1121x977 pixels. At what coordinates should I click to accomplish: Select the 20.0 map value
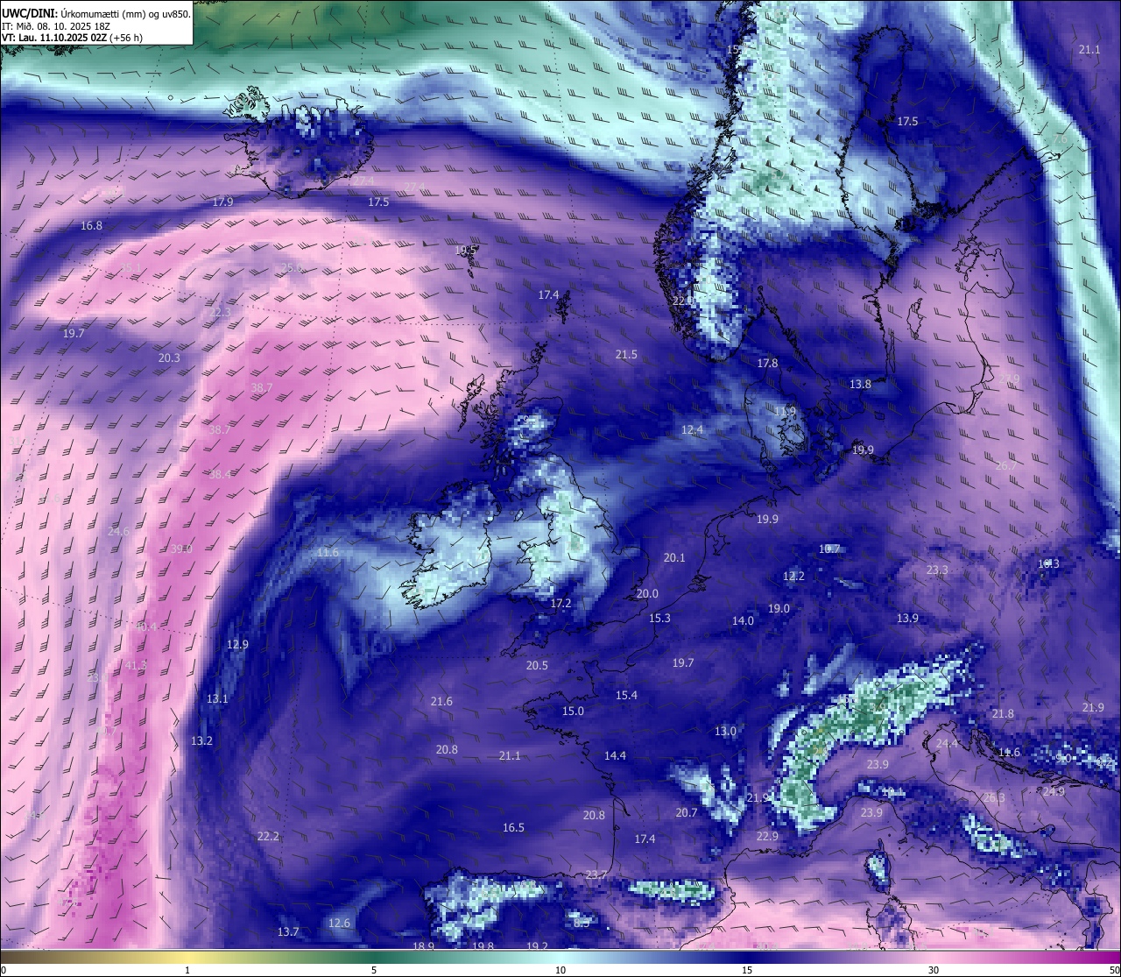(647, 593)
